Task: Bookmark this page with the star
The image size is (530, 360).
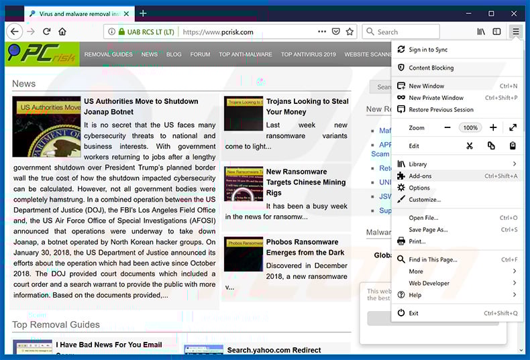Action: tap(350, 32)
